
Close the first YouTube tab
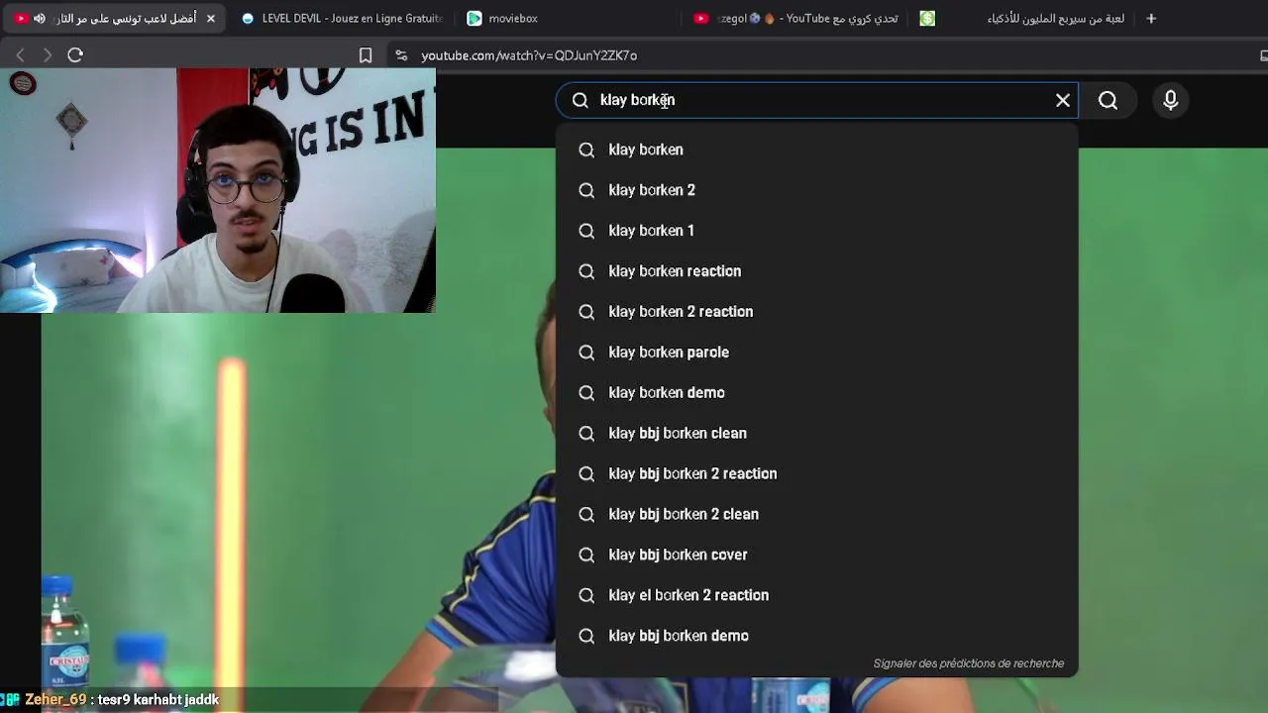coord(211,18)
